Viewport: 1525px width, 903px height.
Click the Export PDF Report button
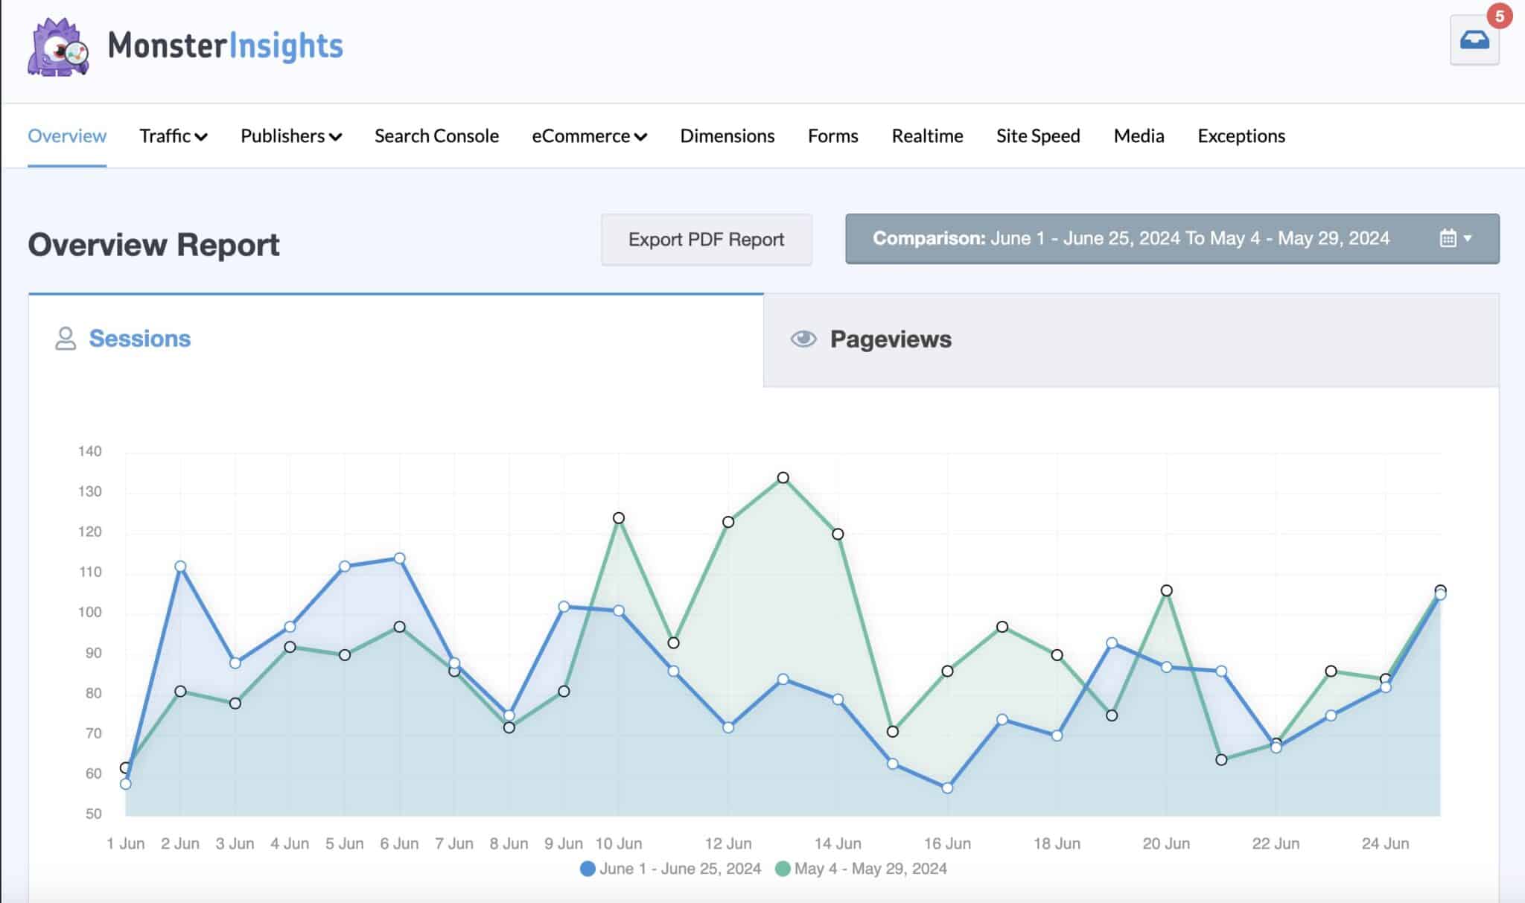(x=706, y=239)
